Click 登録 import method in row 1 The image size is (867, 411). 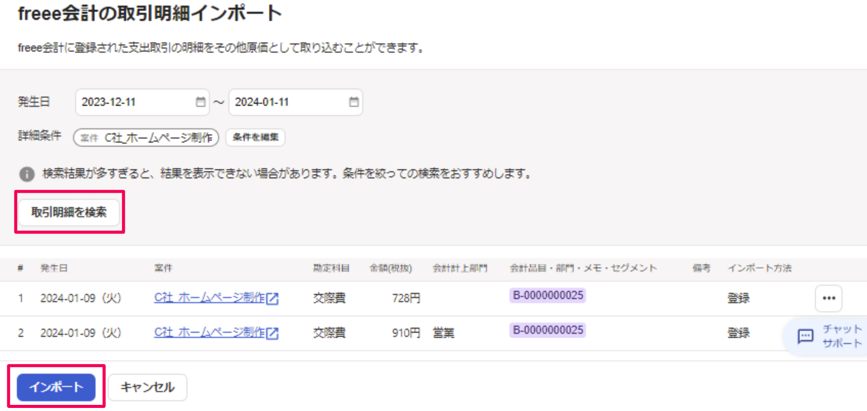click(x=739, y=298)
